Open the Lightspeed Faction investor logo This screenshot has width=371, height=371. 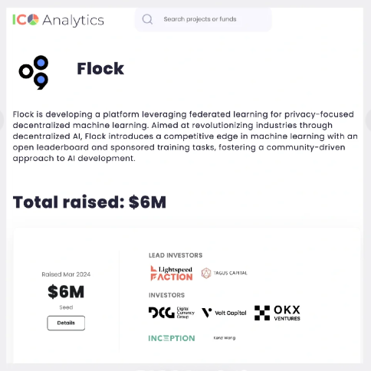pyautogui.click(x=171, y=273)
